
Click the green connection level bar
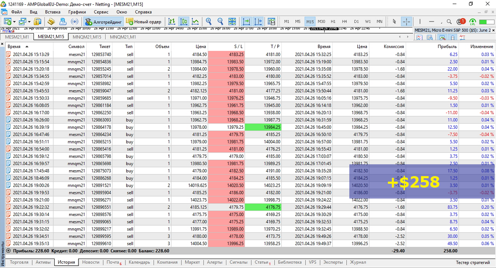[487, 22]
